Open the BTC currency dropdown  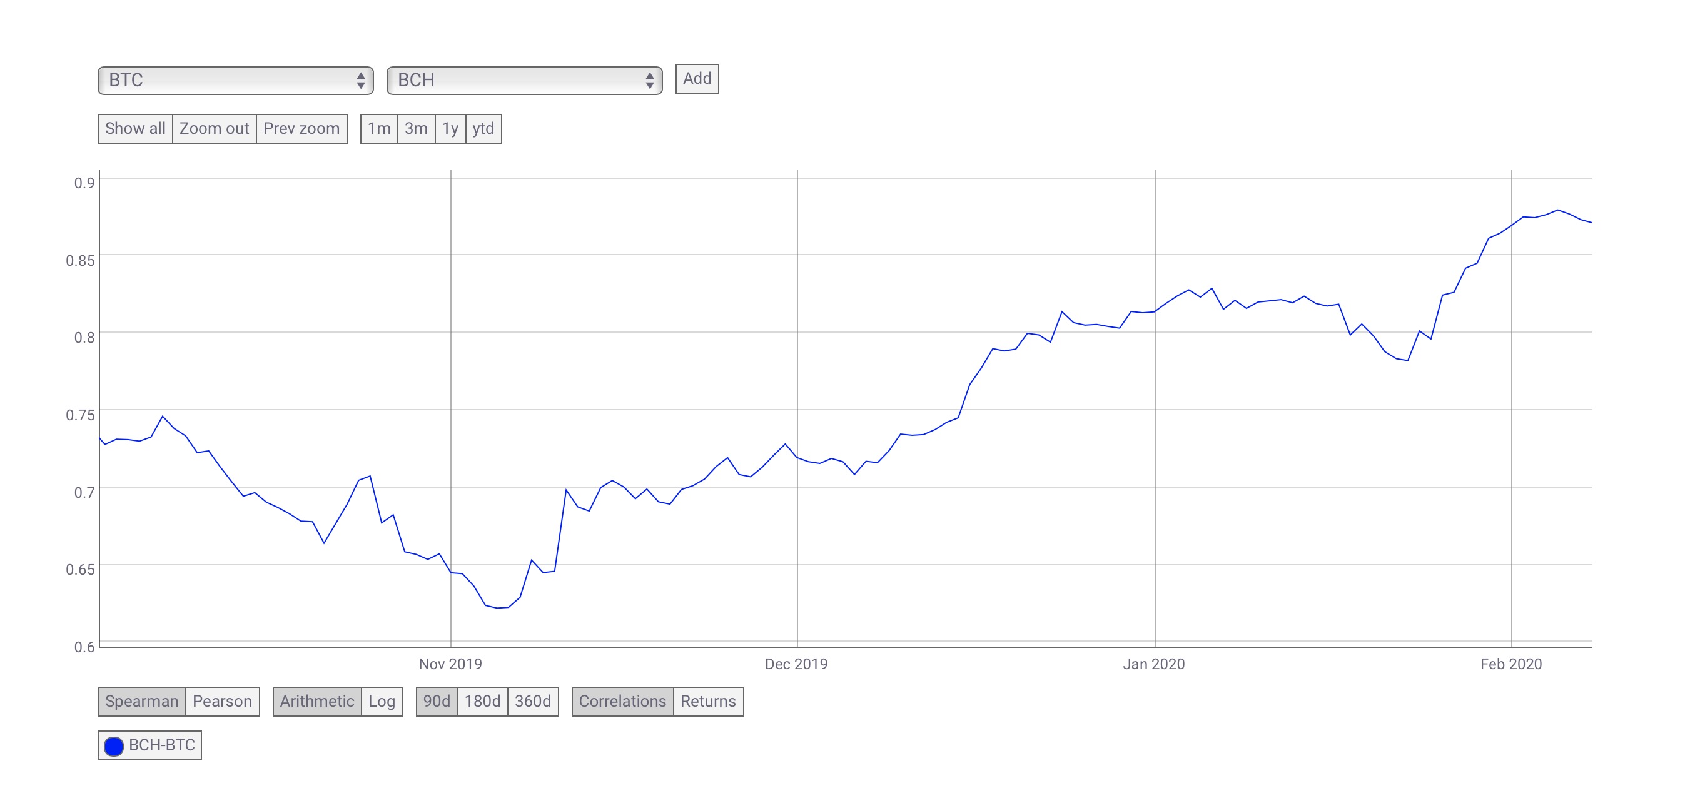pyautogui.click(x=236, y=80)
